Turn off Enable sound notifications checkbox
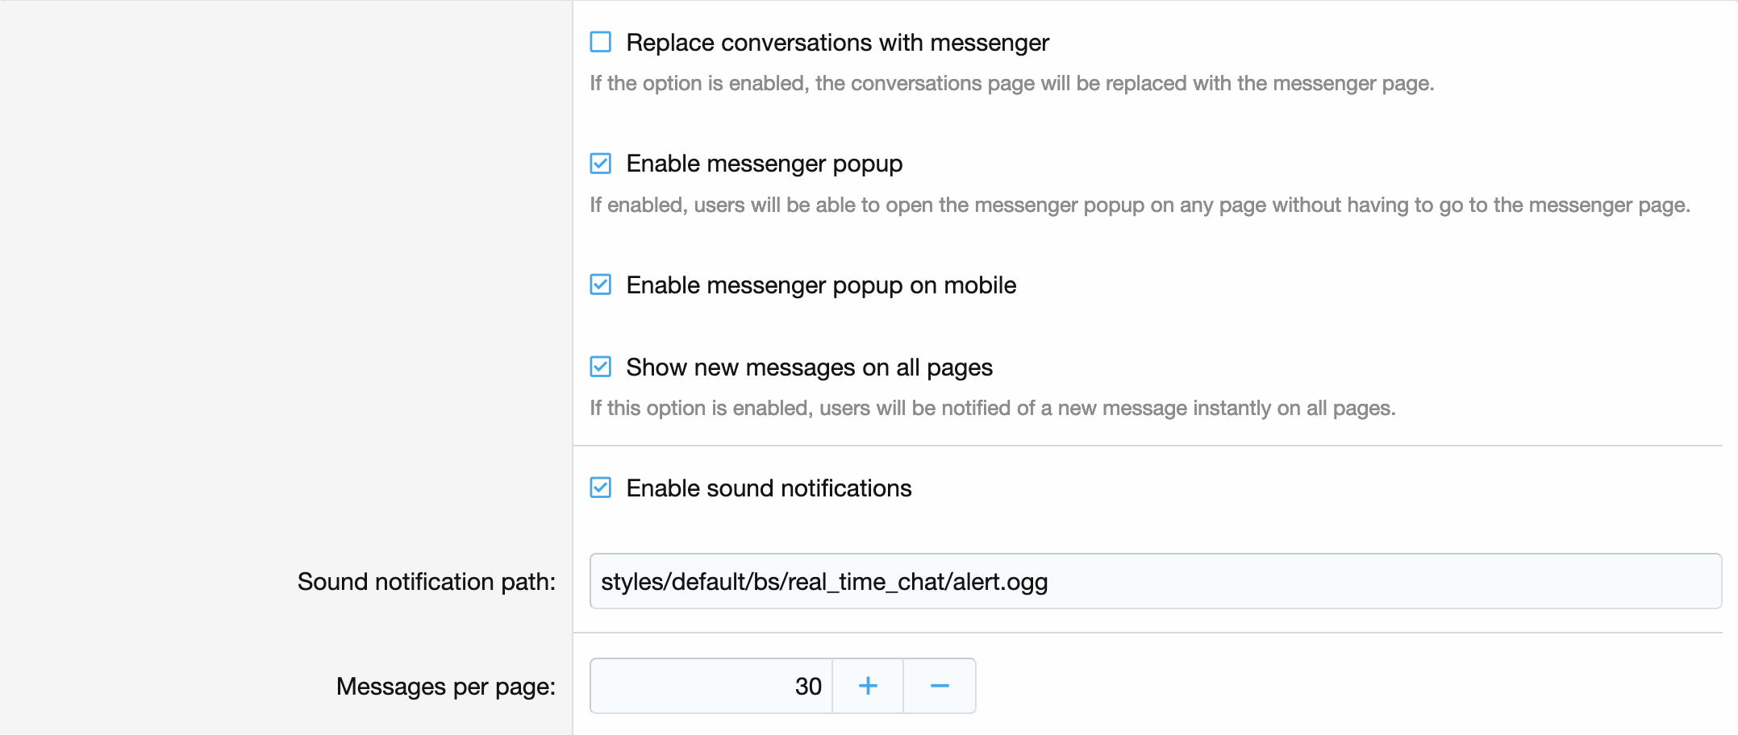The height and width of the screenshot is (735, 1738). click(x=601, y=488)
